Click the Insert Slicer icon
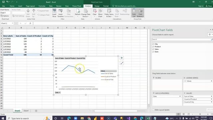 [x=54, y=13]
